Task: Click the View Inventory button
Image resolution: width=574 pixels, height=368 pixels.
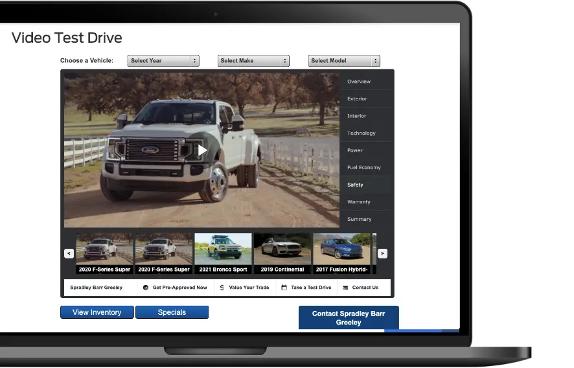Action: point(97,312)
